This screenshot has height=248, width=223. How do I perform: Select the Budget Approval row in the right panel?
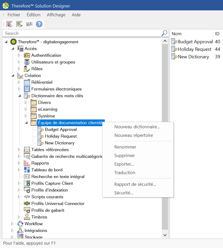click(x=194, y=41)
